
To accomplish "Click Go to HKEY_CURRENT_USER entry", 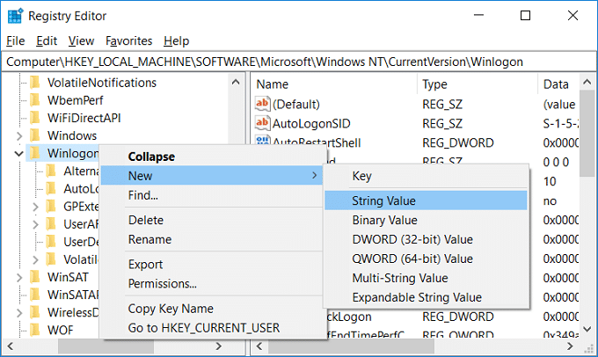I will pos(203,327).
